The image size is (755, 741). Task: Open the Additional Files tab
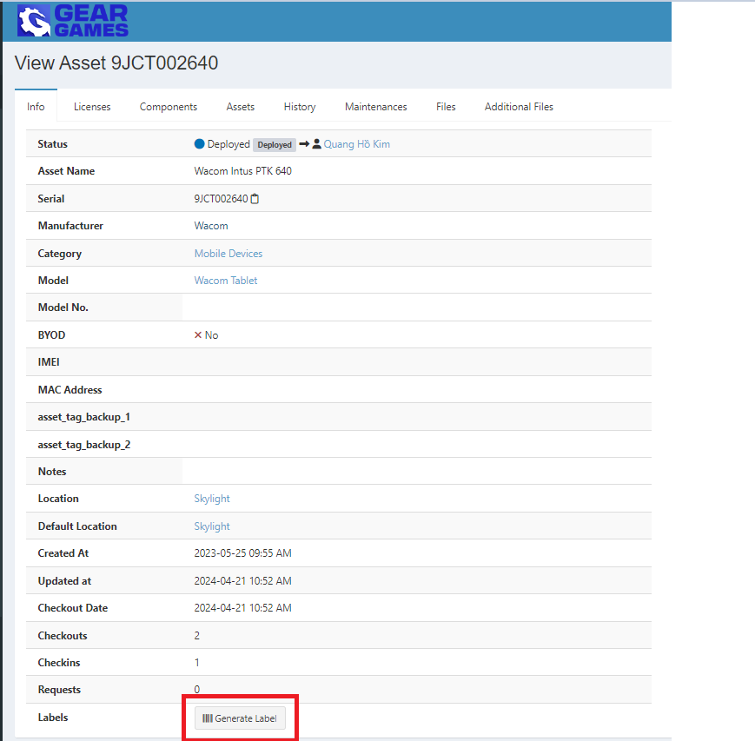[519, 107]
